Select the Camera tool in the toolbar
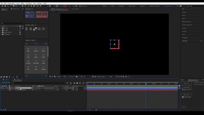 point(14,6)
